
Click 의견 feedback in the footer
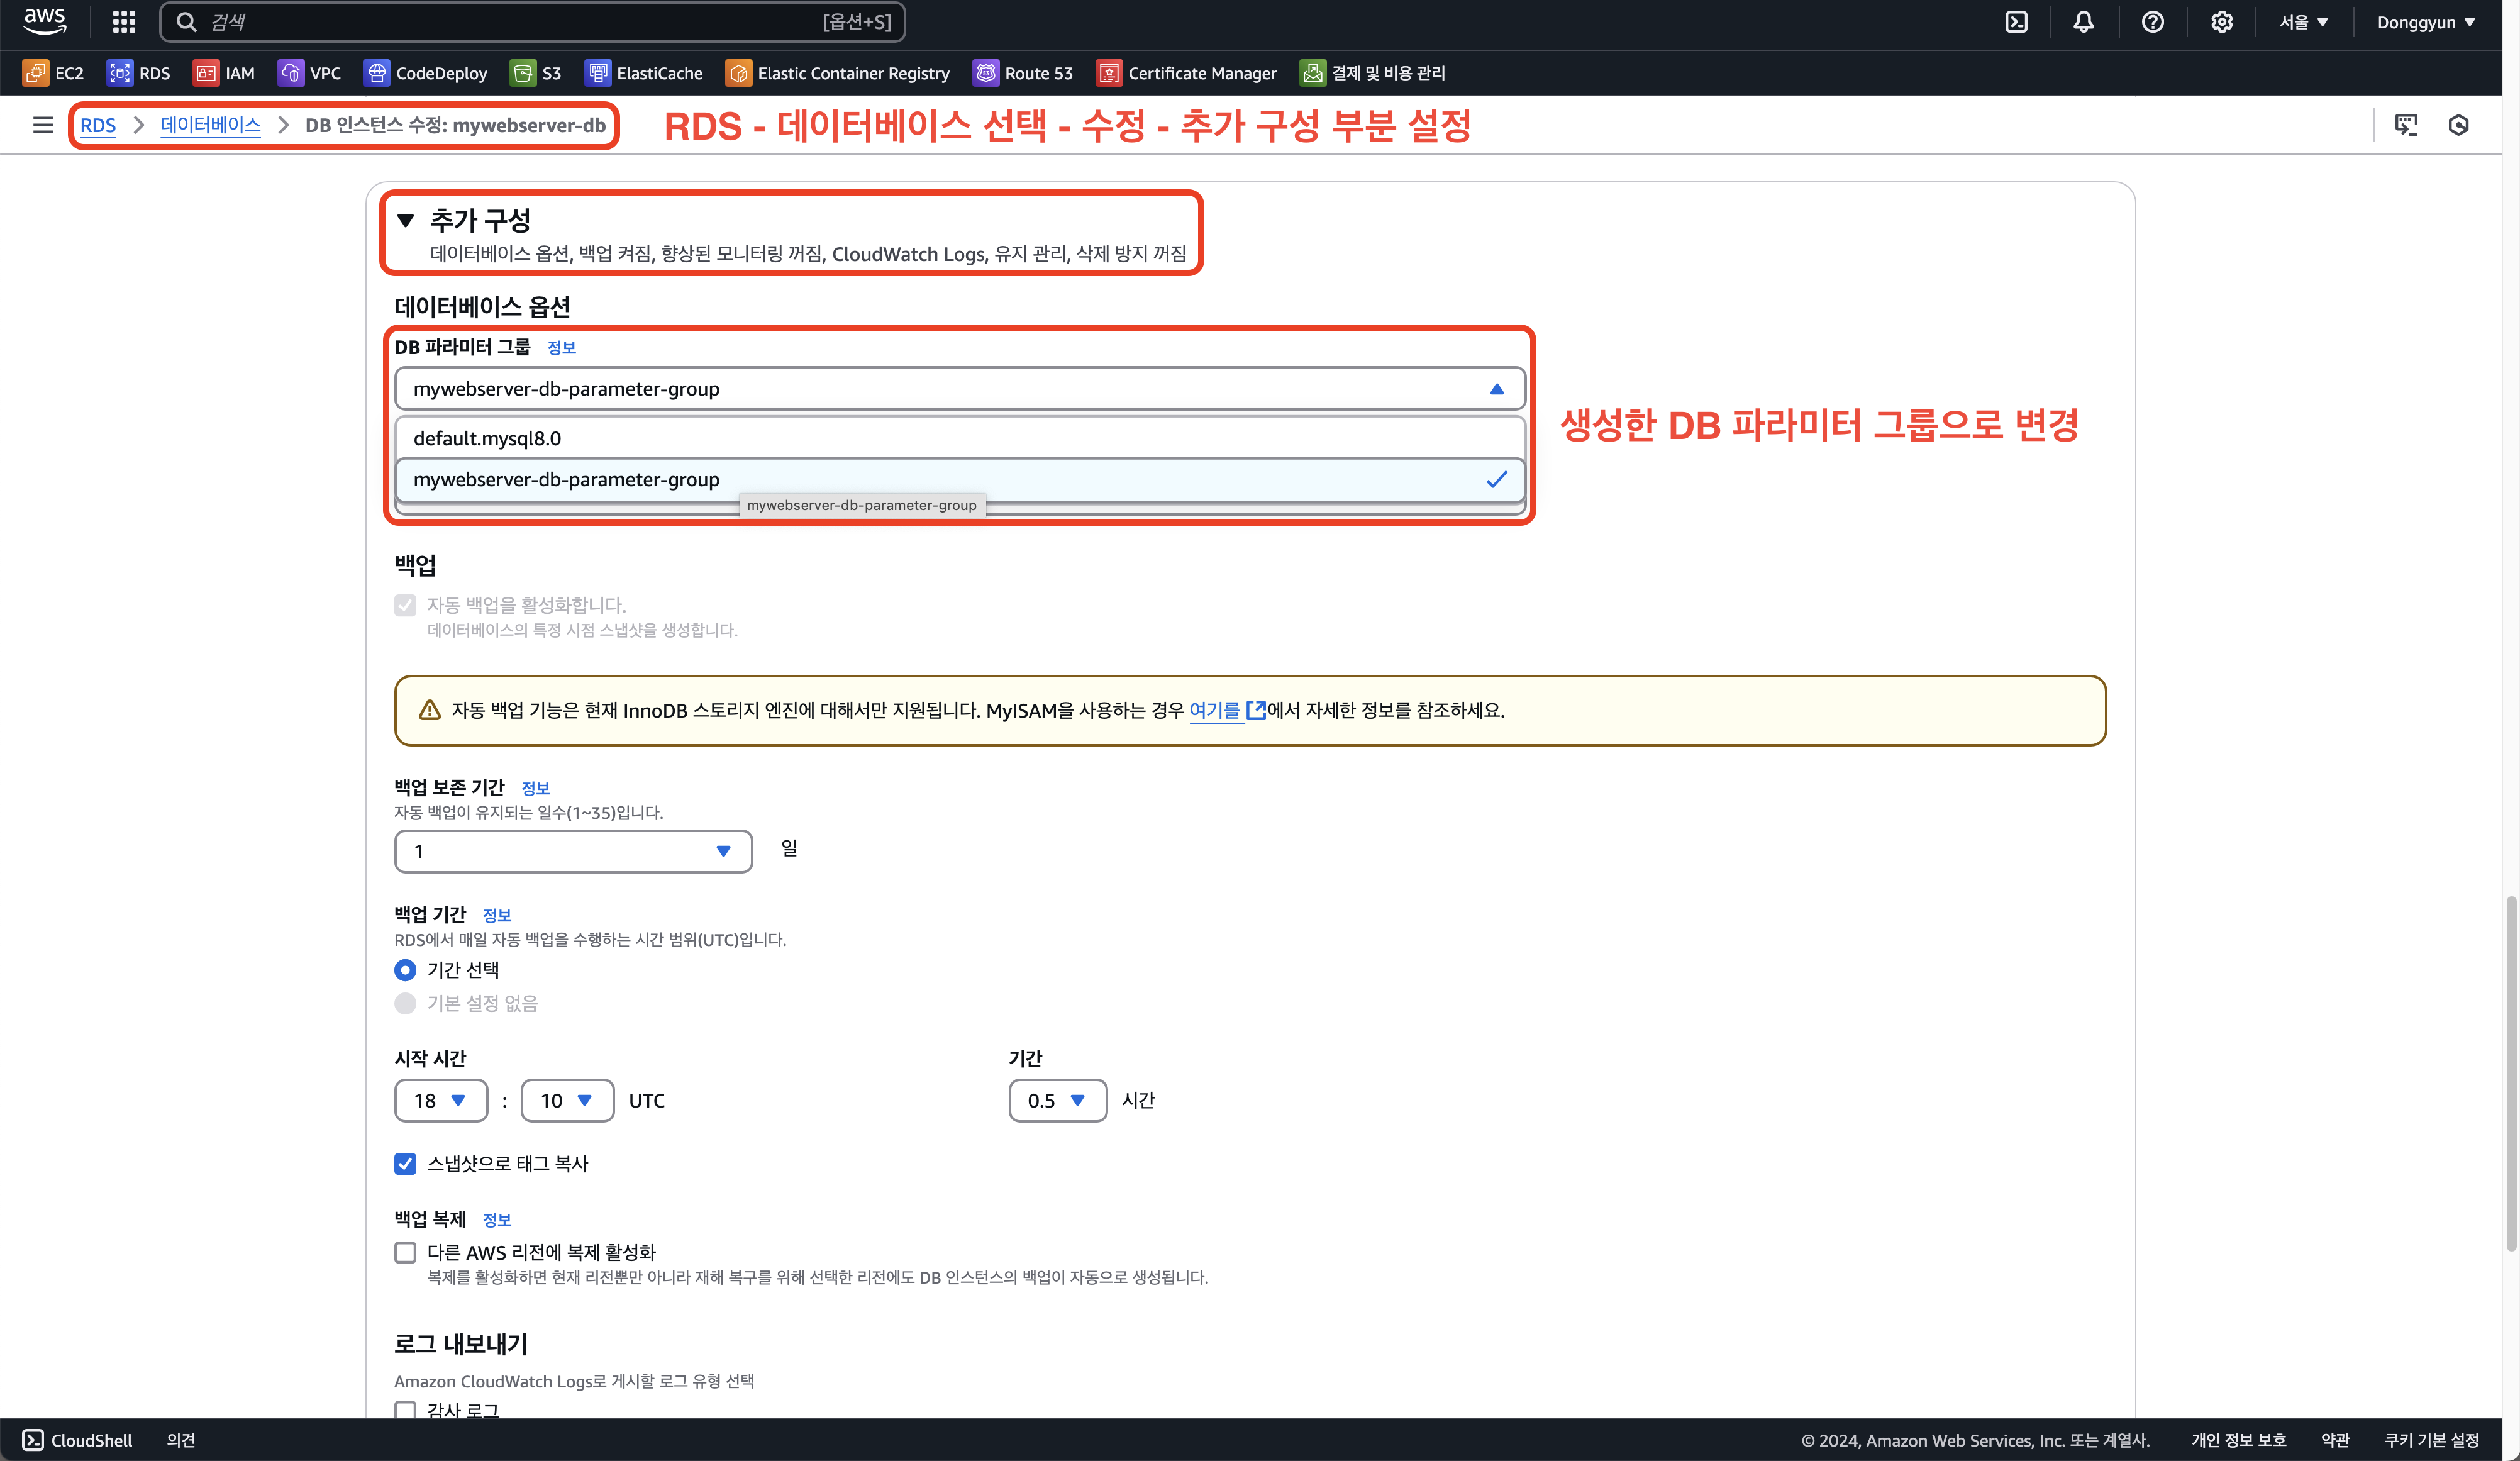point(181,1440)
